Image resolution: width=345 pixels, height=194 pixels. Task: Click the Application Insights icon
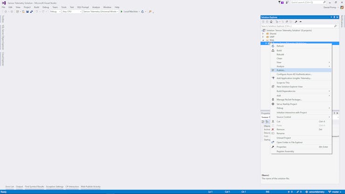(x=273, y=78)
